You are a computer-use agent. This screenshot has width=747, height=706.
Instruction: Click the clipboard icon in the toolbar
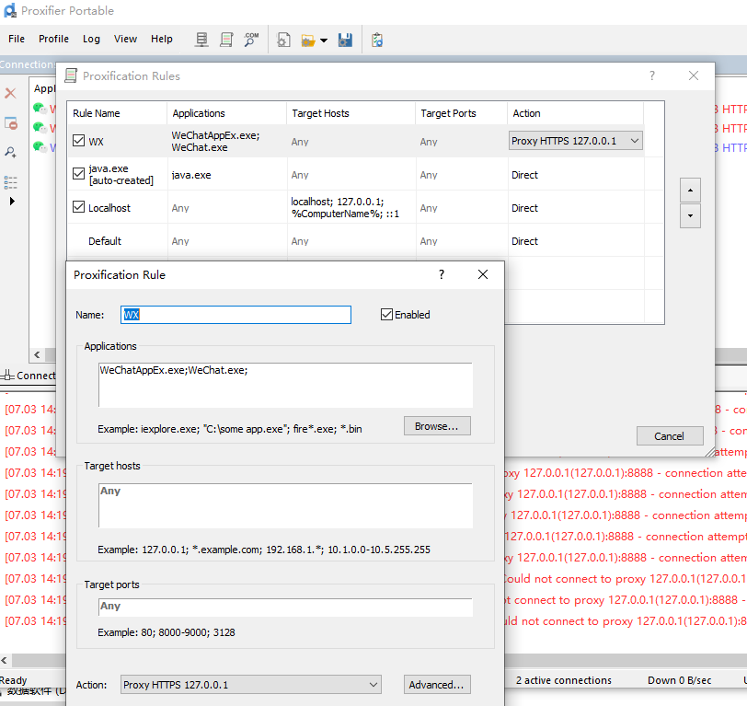[376, 40]
